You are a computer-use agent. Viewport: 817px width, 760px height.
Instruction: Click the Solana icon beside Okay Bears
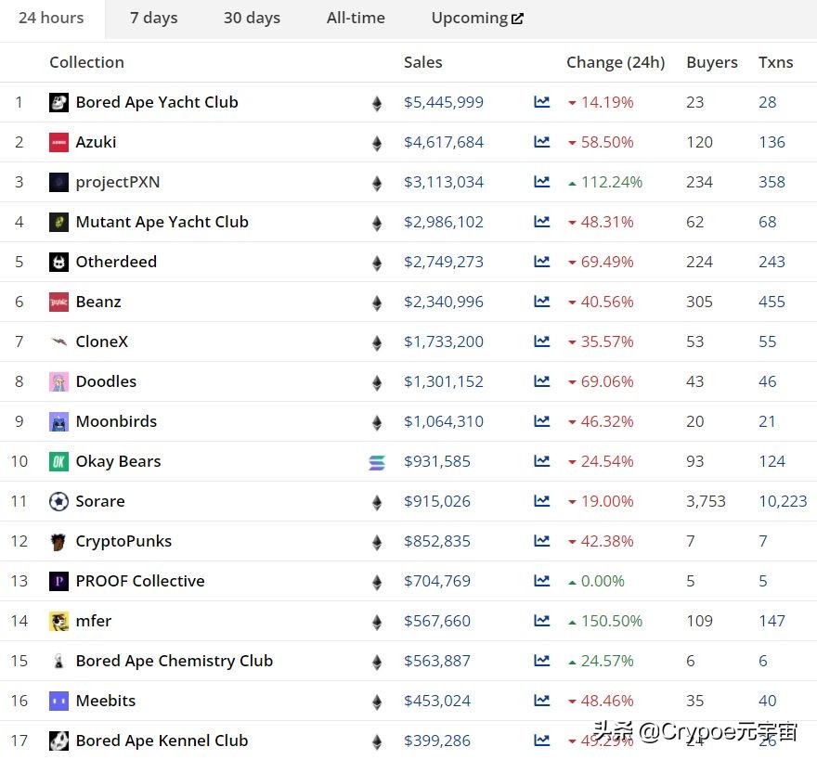click(x=377, y=462)
